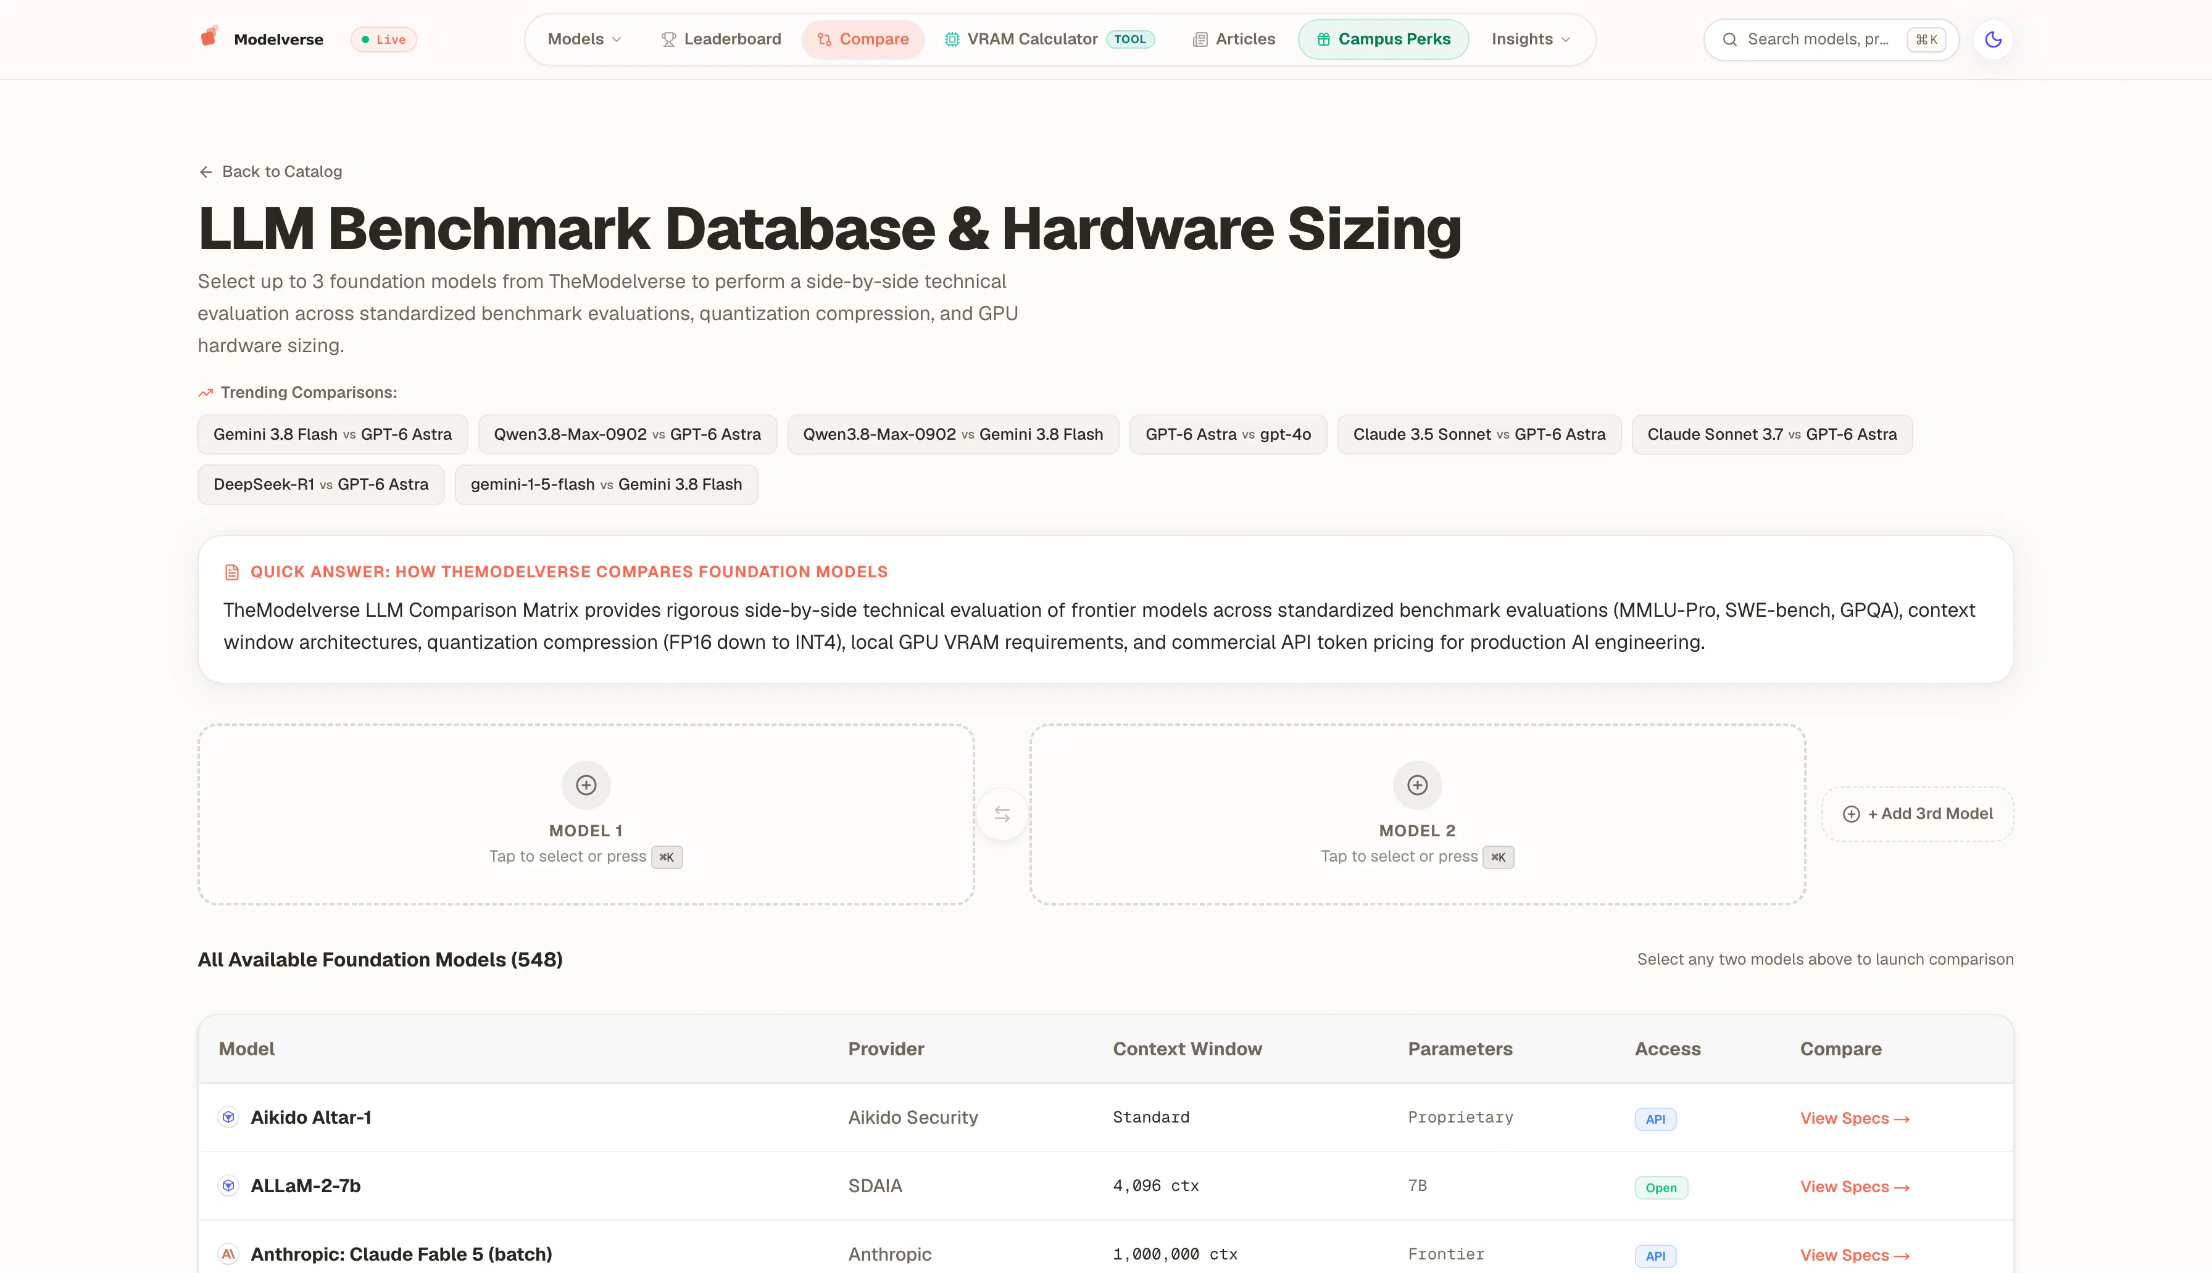Click the newspaper icon next to Articles
The width and height of the screenshot is (2212, 1273).
tap(1200, 39)
